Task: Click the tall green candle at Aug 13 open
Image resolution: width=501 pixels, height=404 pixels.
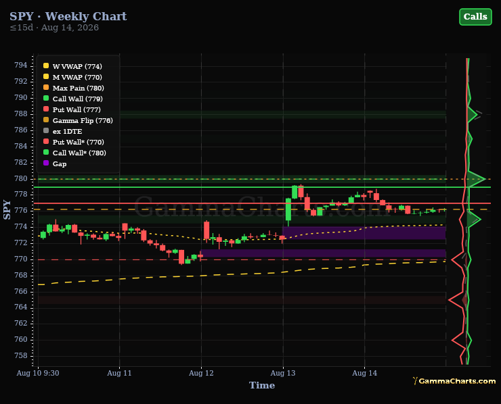Action: (x=288, y=209)
